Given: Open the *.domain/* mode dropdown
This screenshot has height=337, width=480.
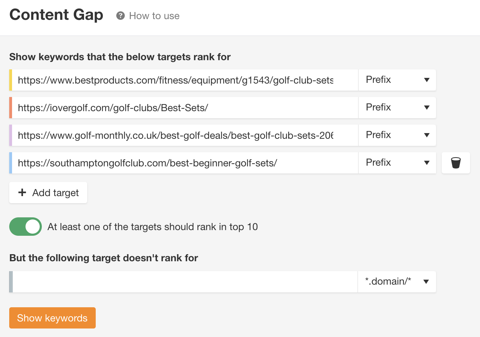Looking at the screenshot, I should (x=397, y=282).
